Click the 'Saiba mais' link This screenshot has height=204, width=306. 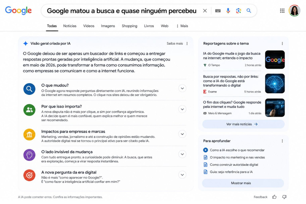[x=175, y=44]
